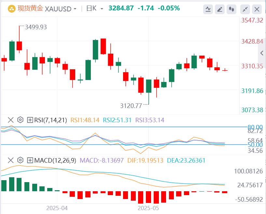Remove the MACD indicator panel

point(11,160)
